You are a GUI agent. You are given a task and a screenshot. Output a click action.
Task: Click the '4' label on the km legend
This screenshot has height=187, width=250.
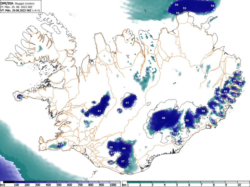[x=164, y=185]
